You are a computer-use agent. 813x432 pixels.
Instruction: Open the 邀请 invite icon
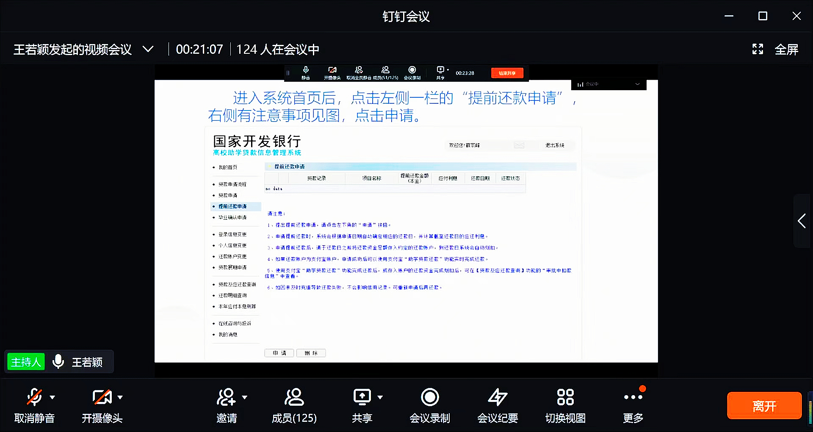point(226,398)
